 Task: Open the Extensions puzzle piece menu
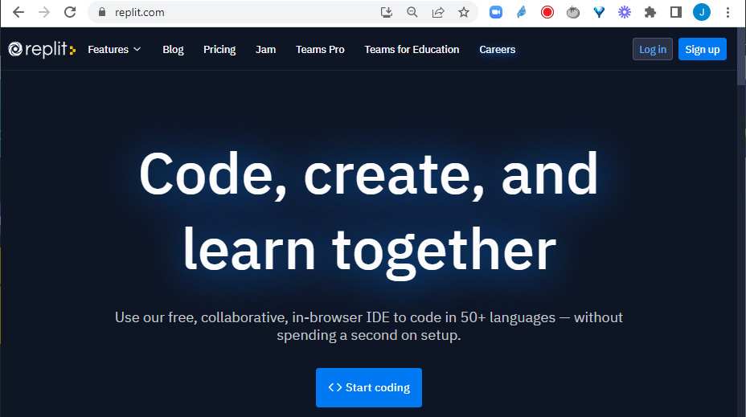pos(650,12)
